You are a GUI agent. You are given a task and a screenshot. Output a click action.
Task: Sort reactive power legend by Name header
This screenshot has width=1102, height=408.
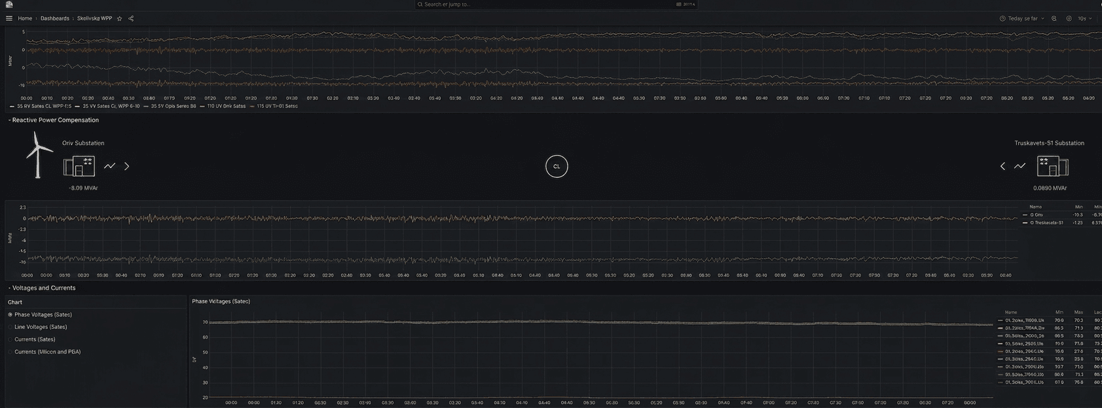tap(1035, 207)
